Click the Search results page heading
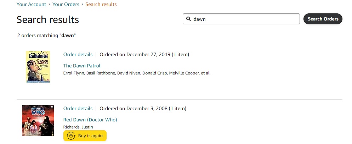The width and height of the screenshot is (352, 144). 48,19
